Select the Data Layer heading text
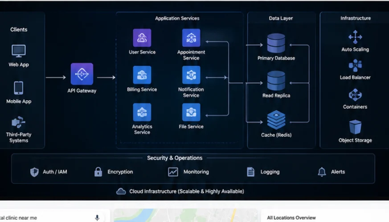Image resolution: width=389 pixels, height=222 pixels. [281, 18]
